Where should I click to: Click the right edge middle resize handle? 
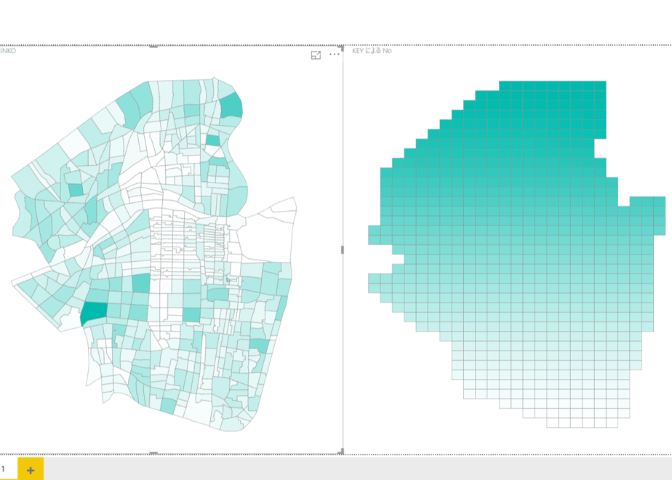click(342, 249)
